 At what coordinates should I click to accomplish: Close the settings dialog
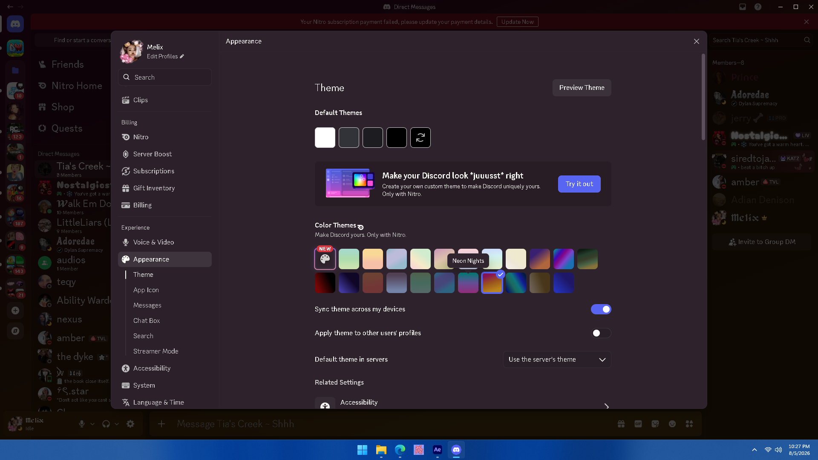click(697, 41)
